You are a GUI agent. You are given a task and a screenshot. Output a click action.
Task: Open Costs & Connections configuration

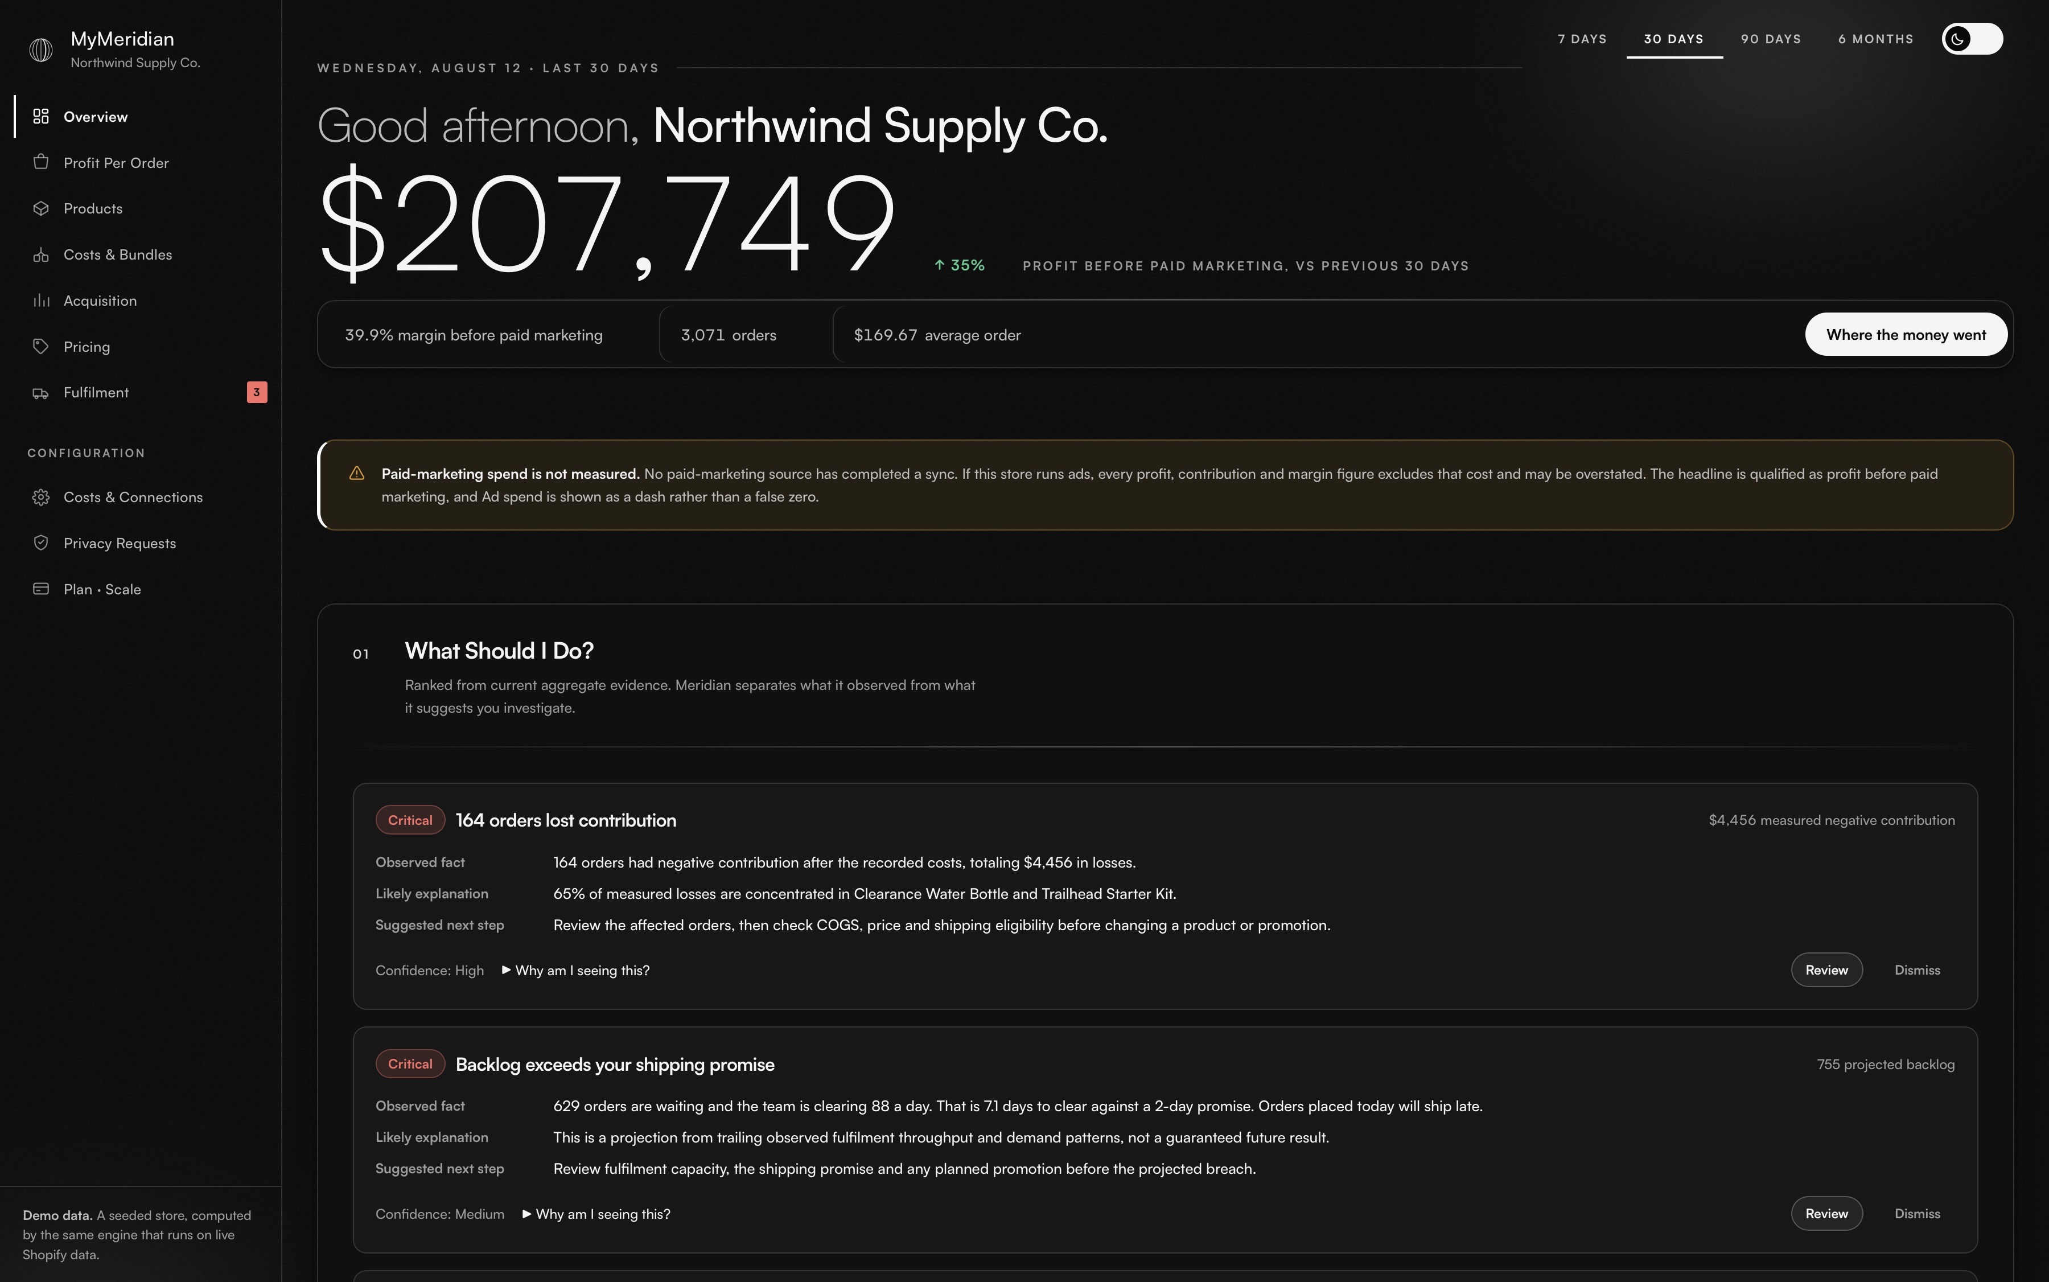(x=141, y=497)
